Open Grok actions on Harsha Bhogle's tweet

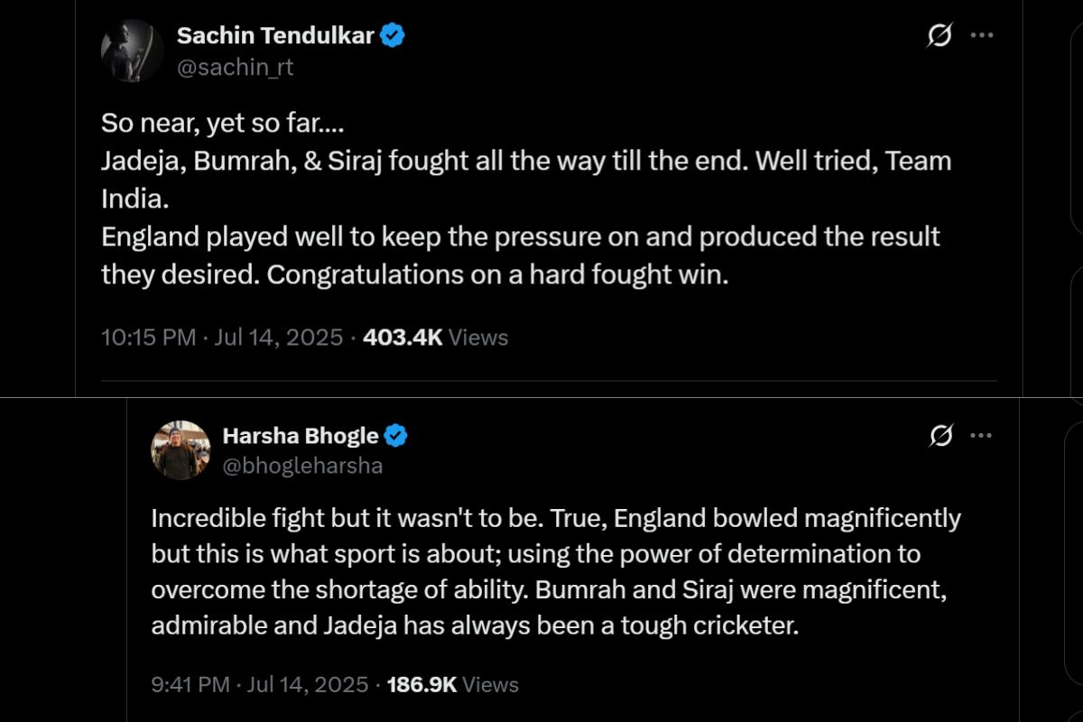pyautogui.click(x=940, y=435)
